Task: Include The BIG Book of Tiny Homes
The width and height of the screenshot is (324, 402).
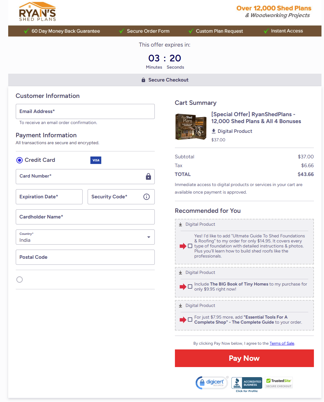Action: (x=190, y=286)
